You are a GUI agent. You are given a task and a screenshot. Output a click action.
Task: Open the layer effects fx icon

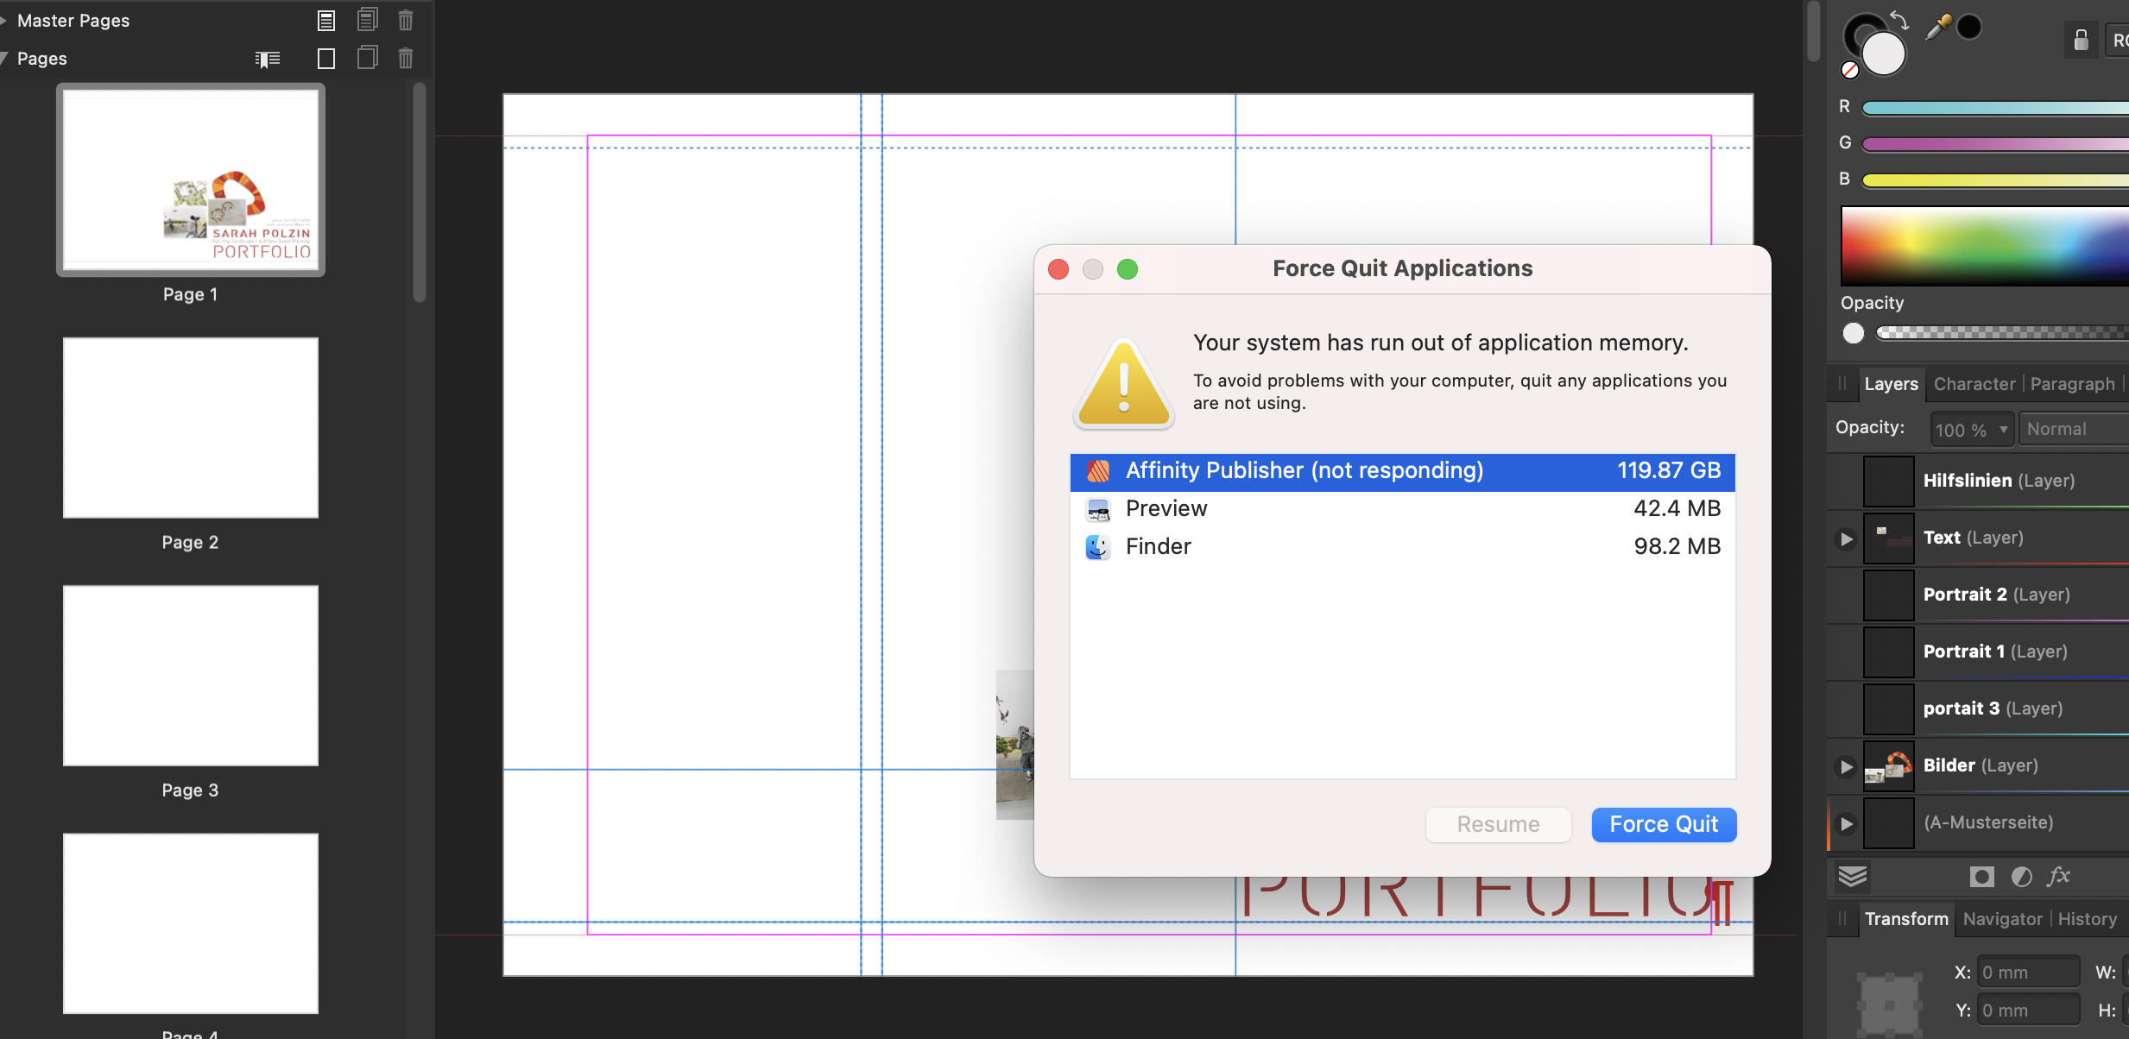[x=2059, y=877]
